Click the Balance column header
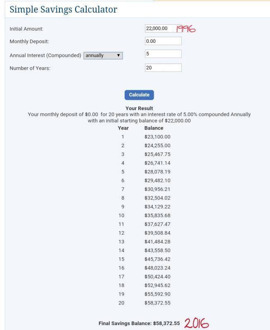The height and width of the screenshot is (330, 270). tap(154, 128)
